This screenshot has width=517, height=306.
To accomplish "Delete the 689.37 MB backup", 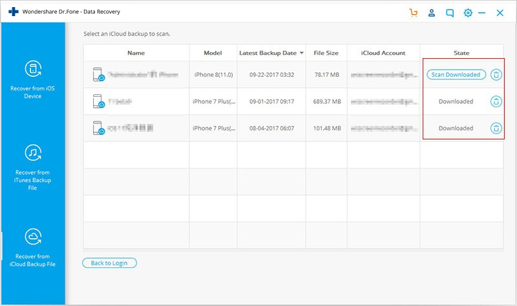I will point(496,101).
